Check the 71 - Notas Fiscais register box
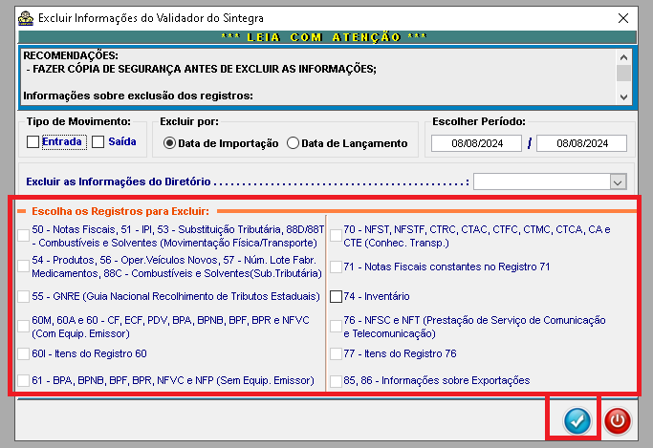The width and height of the screenshot is (653, 448). 336,267
